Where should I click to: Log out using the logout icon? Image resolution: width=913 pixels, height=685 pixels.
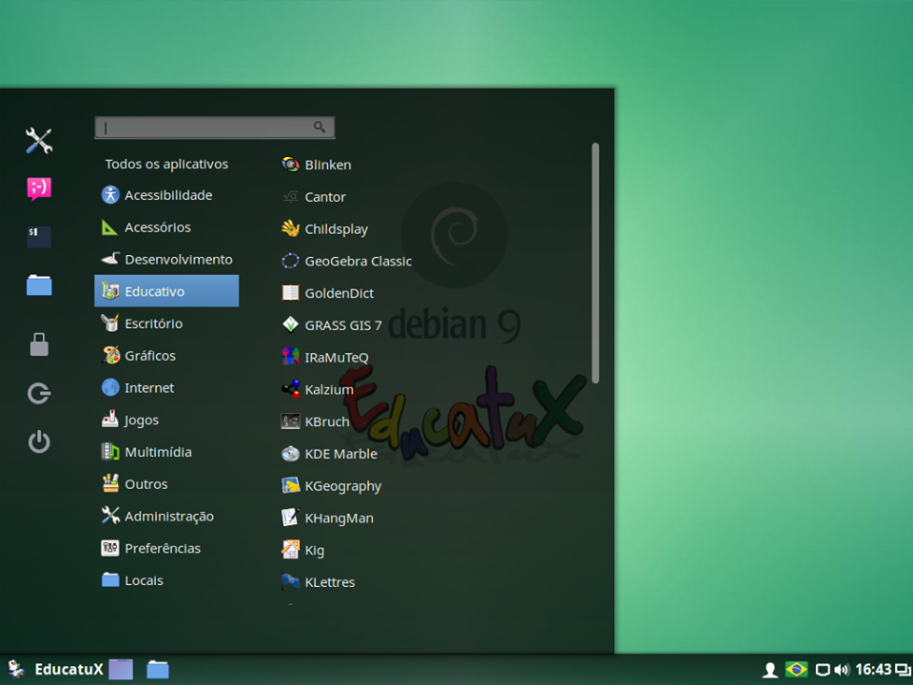(x=39, y=394)
